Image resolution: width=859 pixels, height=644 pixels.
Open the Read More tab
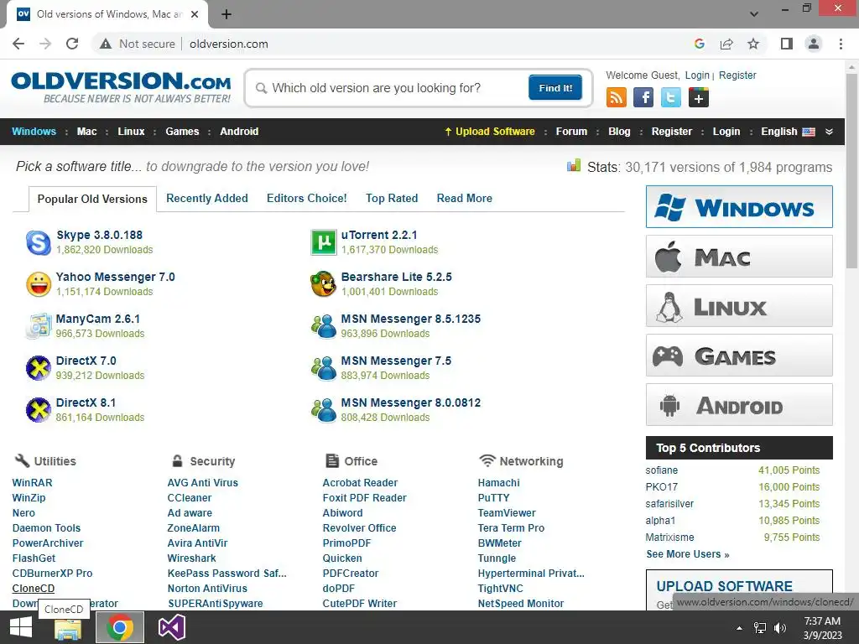(464, 198)
